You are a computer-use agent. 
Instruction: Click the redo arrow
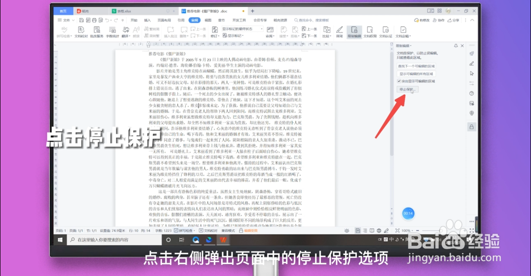point(116,20)
